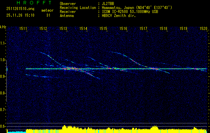Select the 1.1 frequency axis label
210x133 pixels.
click(3, 43)
